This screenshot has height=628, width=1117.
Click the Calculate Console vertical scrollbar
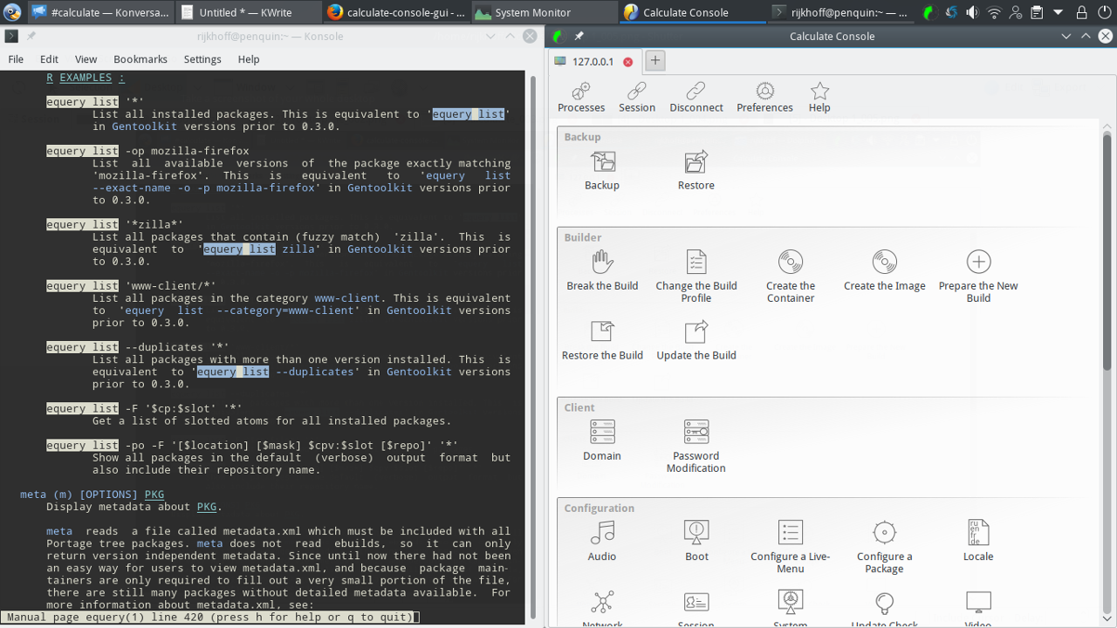click(x=1107, y=253)
